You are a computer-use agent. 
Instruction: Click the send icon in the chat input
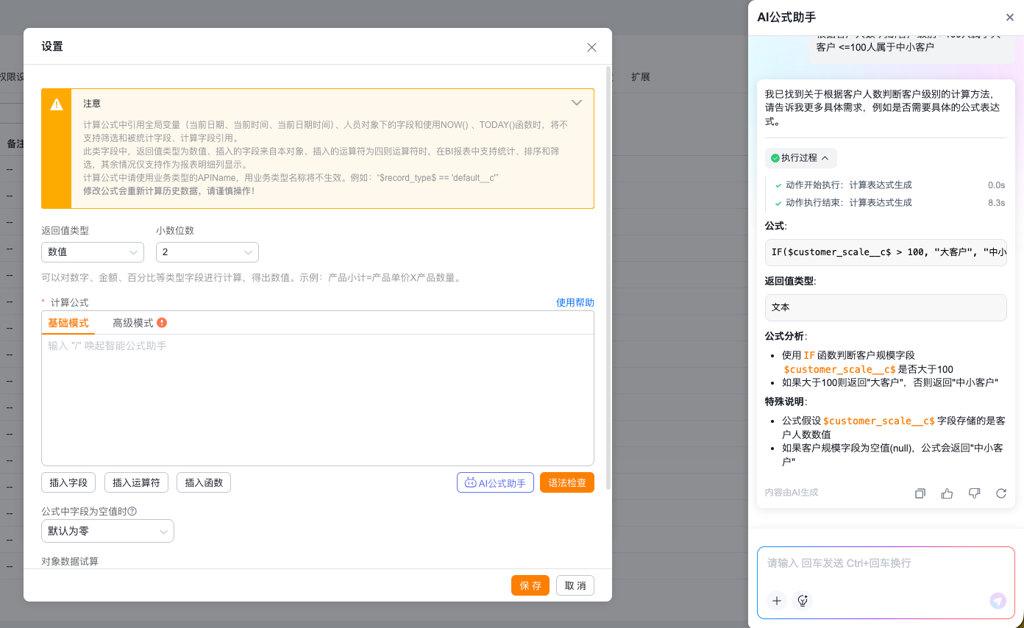998,601
